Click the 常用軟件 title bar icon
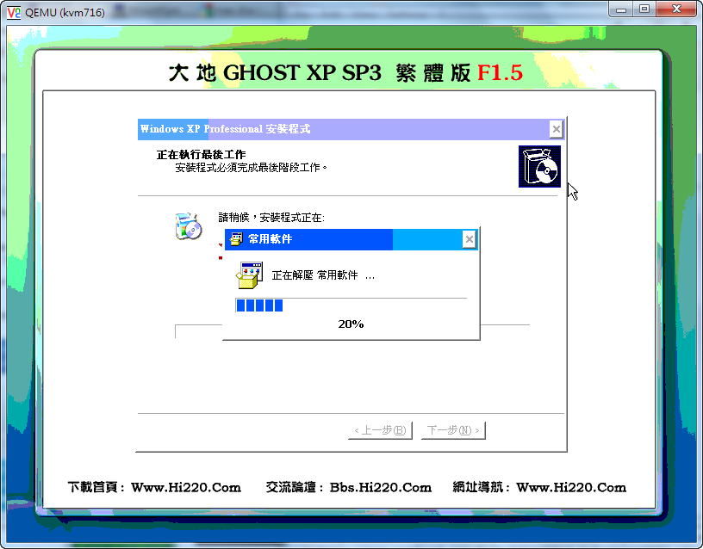Viewport: 703px width, 549px height. tap(236, 239)
